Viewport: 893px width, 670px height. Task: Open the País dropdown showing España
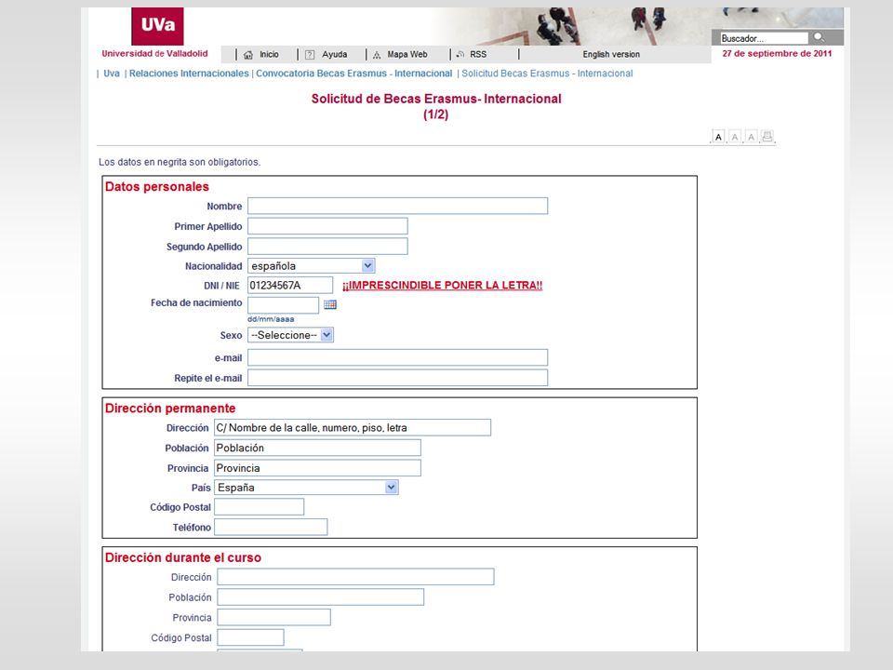click(306, 488)
